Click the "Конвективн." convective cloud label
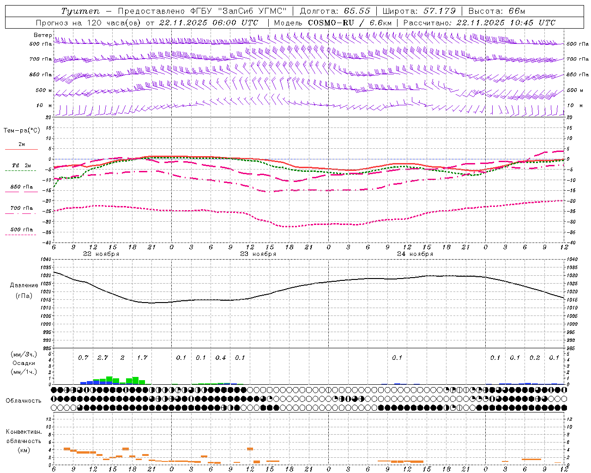 [x=24, y=432]
